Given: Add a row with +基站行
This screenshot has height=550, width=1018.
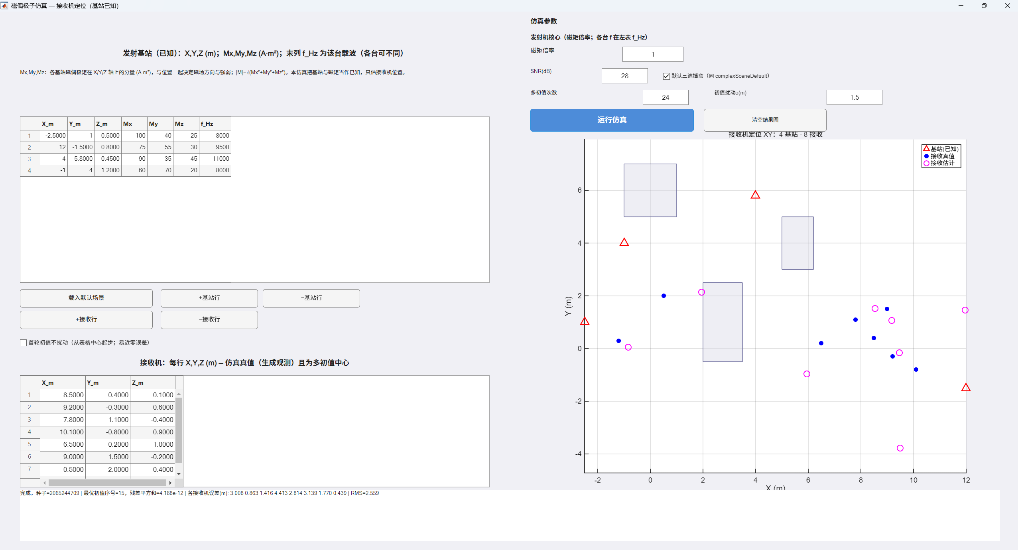Looking at the screenshot, I should [x=209, y=298].
